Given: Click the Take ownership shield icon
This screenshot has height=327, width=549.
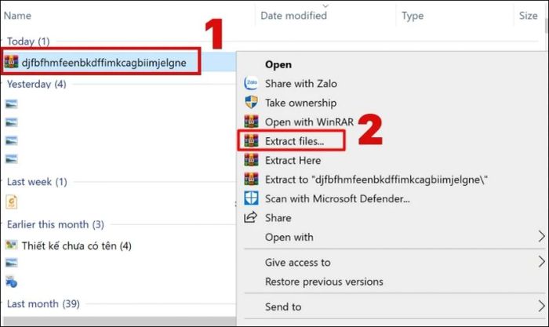Looking at the screenshot, I should [x=252, y=103].
